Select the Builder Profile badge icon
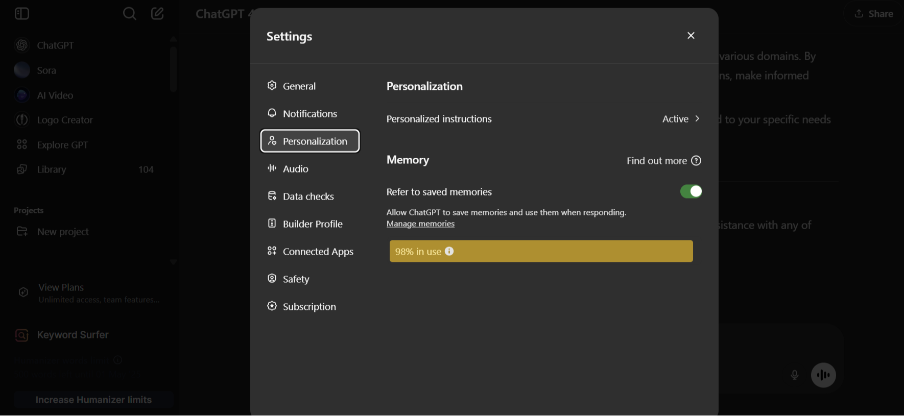This screenshot has width=904, height=416. (x=272, y=223)
